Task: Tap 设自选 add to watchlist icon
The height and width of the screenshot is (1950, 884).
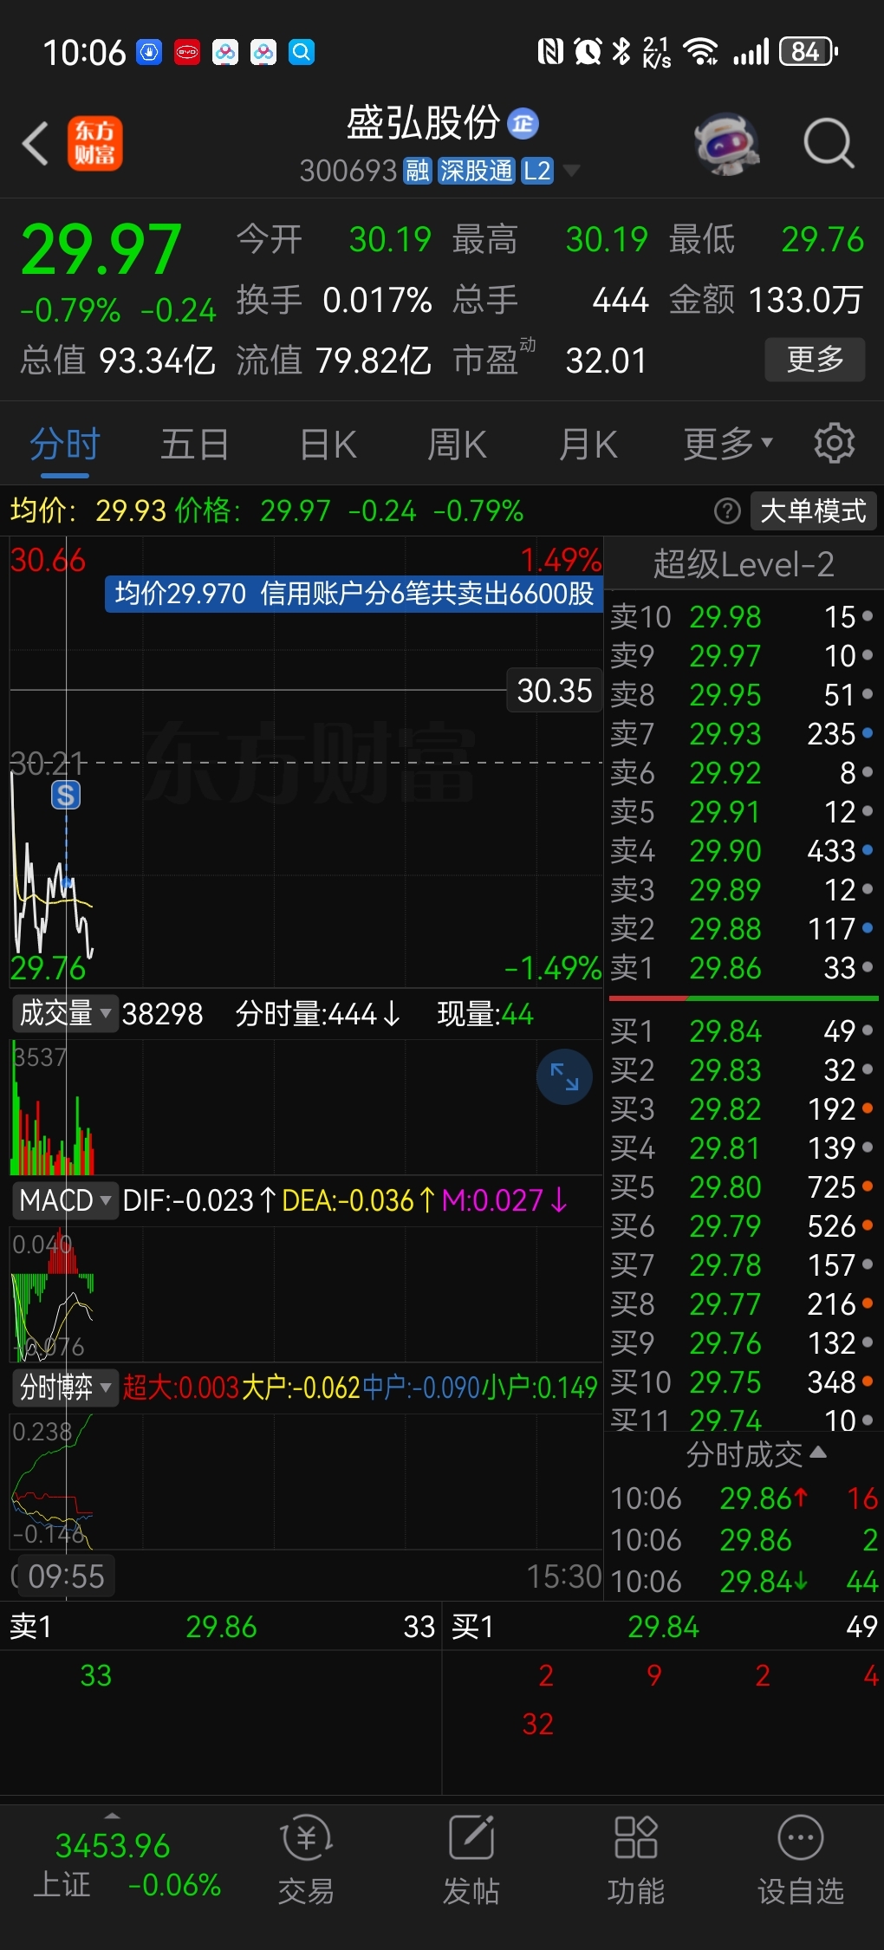Action: click(801, 1859)
